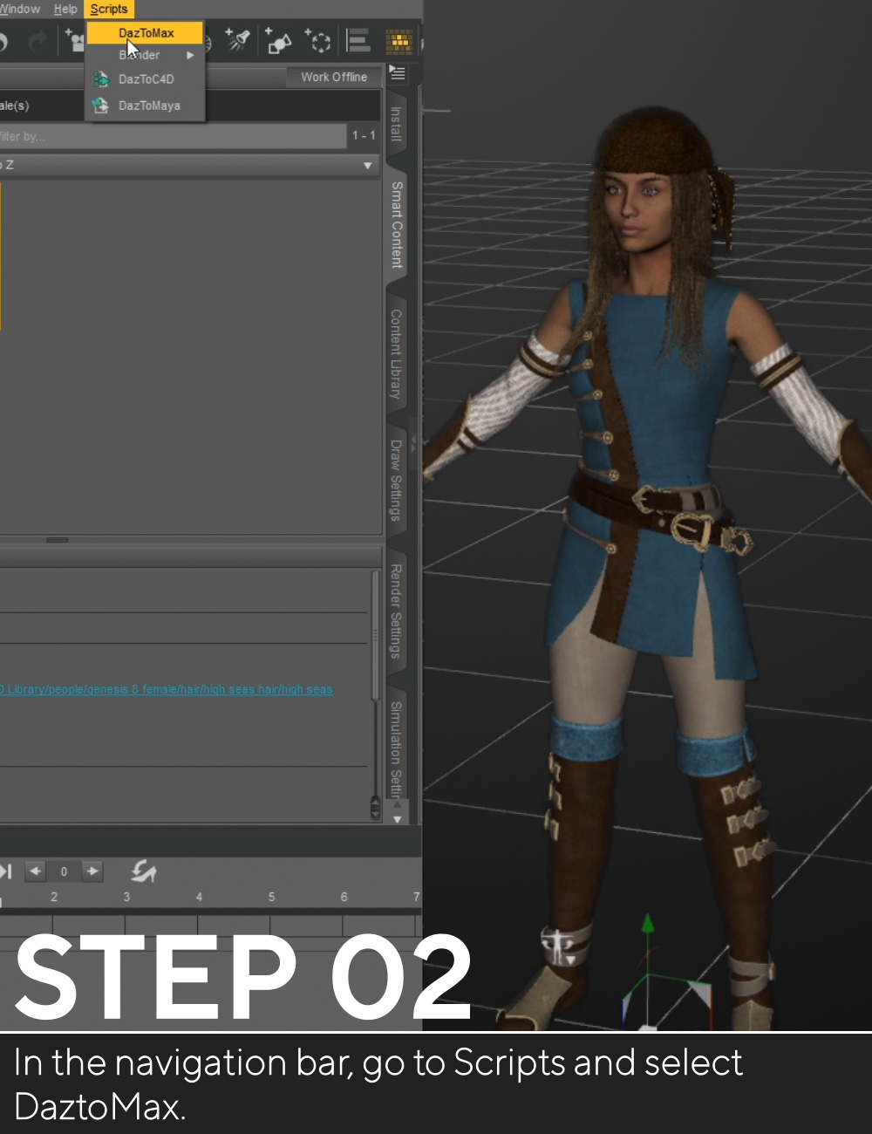Click the down arrow below side tabs
This screenshot has width=872, height=1134.
pos(398,819)
